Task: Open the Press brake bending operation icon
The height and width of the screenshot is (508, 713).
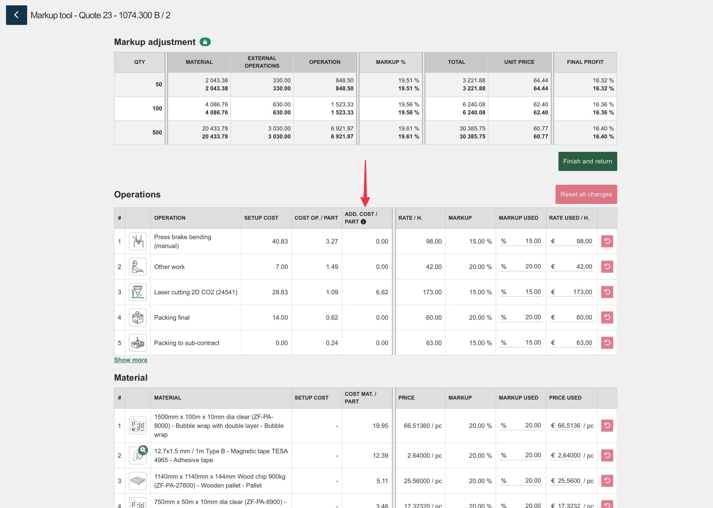Action: (x=138, y=241)
